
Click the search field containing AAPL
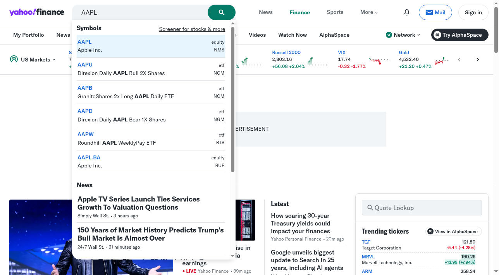point(140,12)
